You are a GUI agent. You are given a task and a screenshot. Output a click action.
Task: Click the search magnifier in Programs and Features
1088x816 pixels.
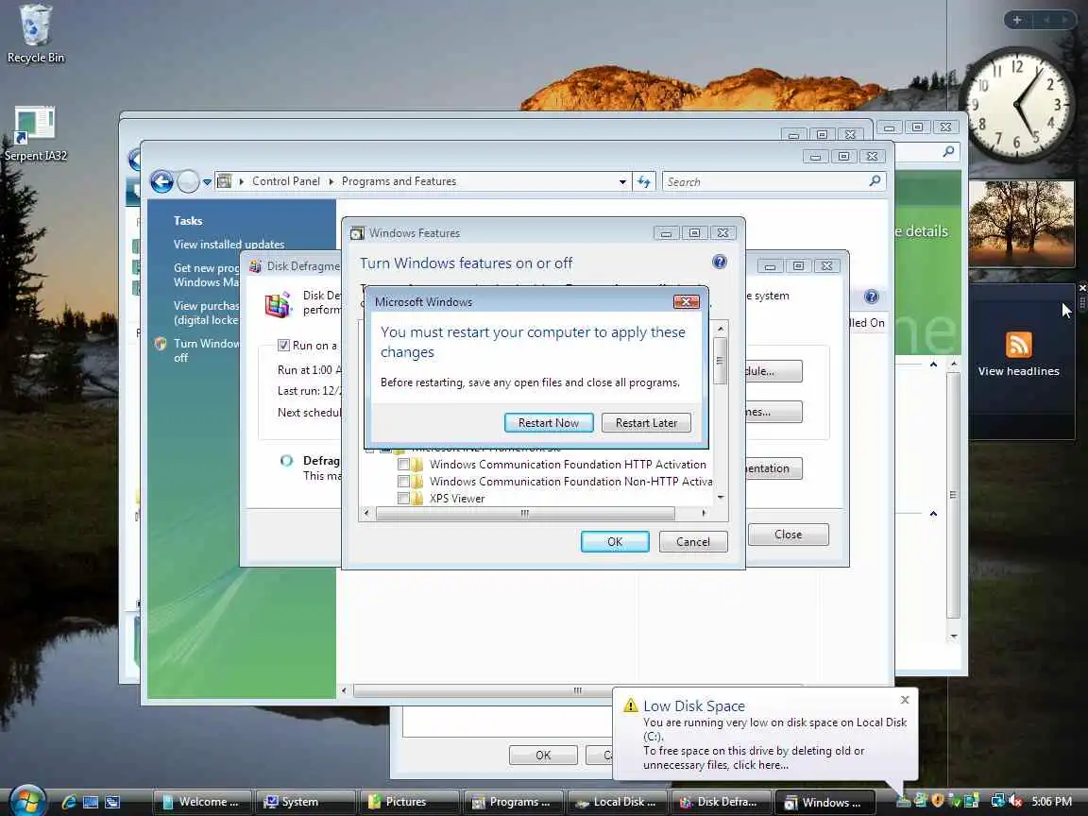click(875, 181)
